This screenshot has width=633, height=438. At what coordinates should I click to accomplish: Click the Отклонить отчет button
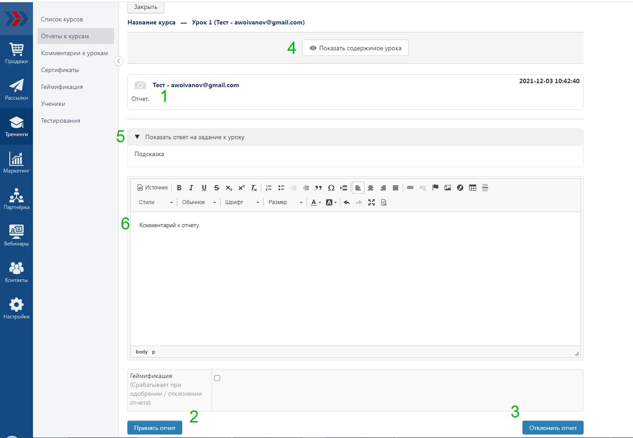tap(553, 428)
